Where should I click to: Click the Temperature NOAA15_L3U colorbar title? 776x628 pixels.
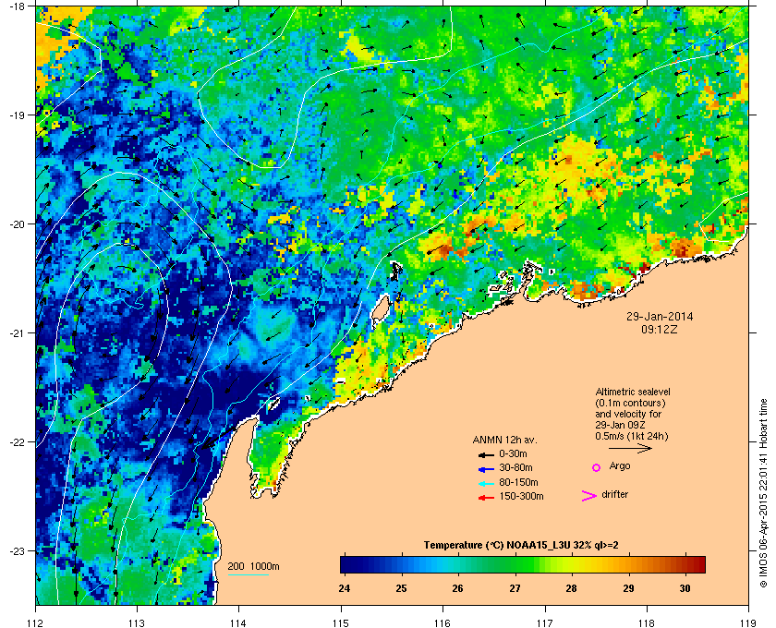(521, 546)
